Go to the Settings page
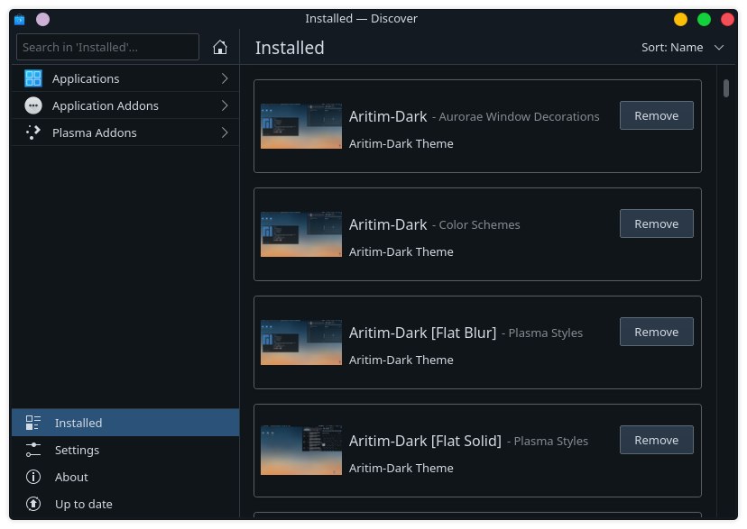Viewport: 747px width, 529px height. pos(125,450)
